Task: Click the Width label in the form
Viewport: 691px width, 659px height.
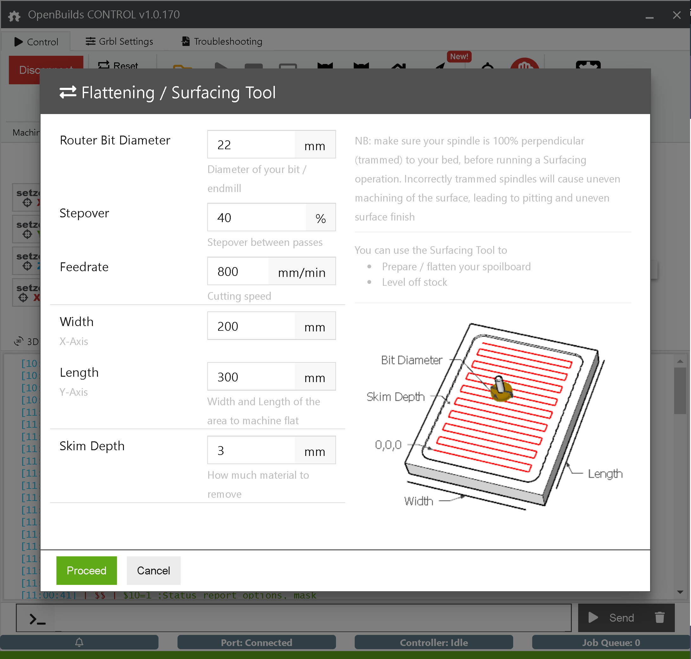Action: (77, 321)
